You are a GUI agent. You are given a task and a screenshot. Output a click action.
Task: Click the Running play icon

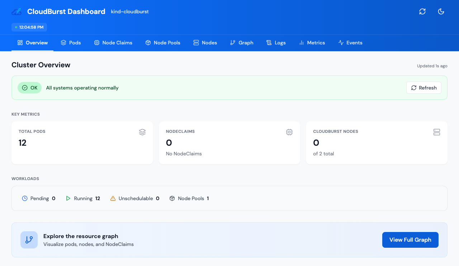pos(68,198)
